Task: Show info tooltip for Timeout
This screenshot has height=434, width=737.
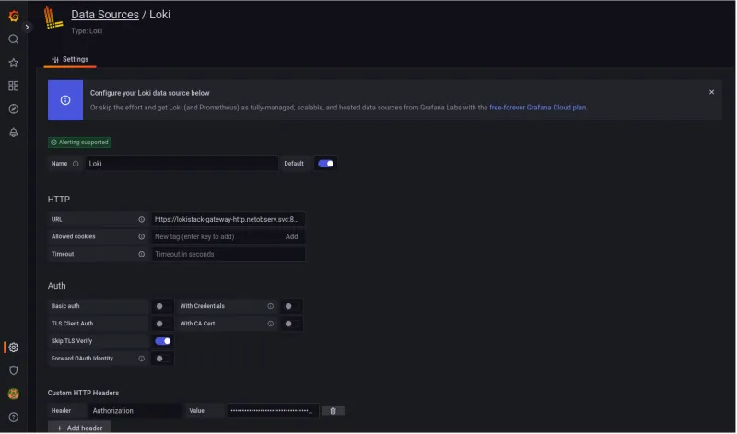Action: tap(142, 254)
